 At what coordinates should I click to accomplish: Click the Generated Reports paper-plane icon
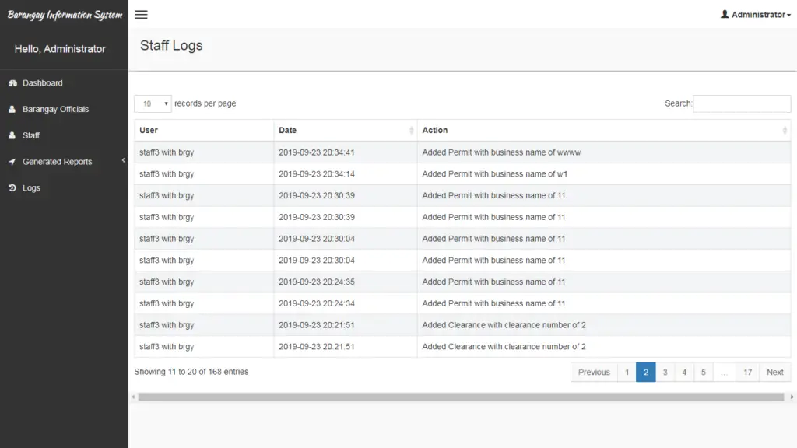[13, 162]
